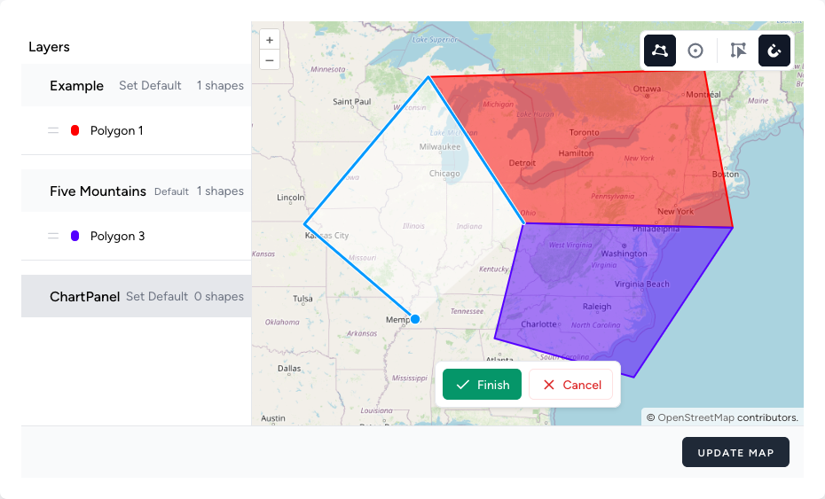Set ChartPanel layer as default
This screenshot has height=499, width=825.
(x=157, y=297)
